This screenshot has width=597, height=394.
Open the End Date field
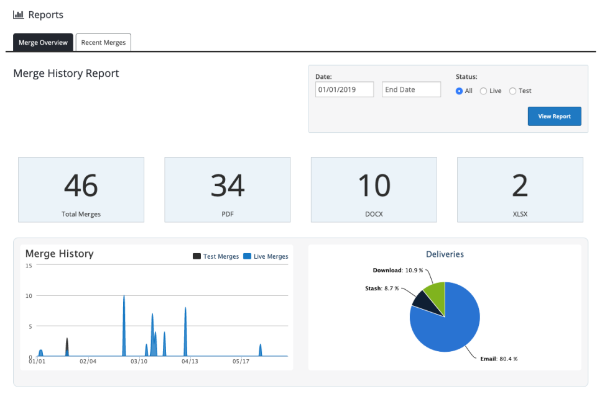(x=411, y=89)
